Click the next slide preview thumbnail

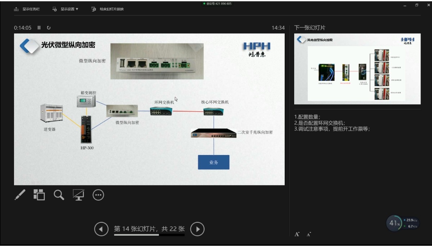(357, 69)
